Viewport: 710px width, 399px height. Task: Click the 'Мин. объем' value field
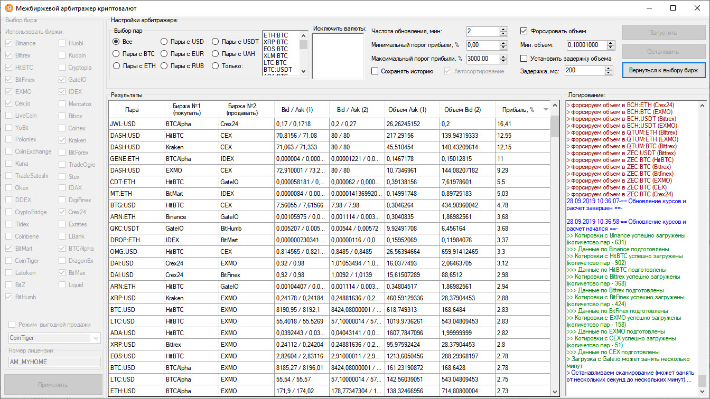coord(587,45)
